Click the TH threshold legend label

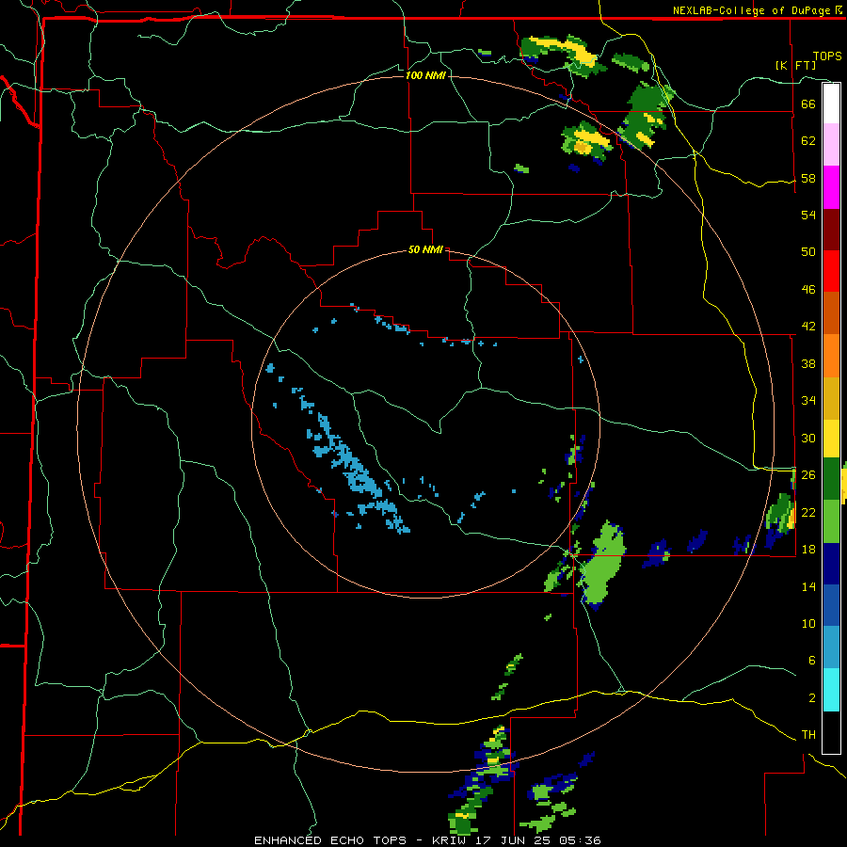[808, 735]
